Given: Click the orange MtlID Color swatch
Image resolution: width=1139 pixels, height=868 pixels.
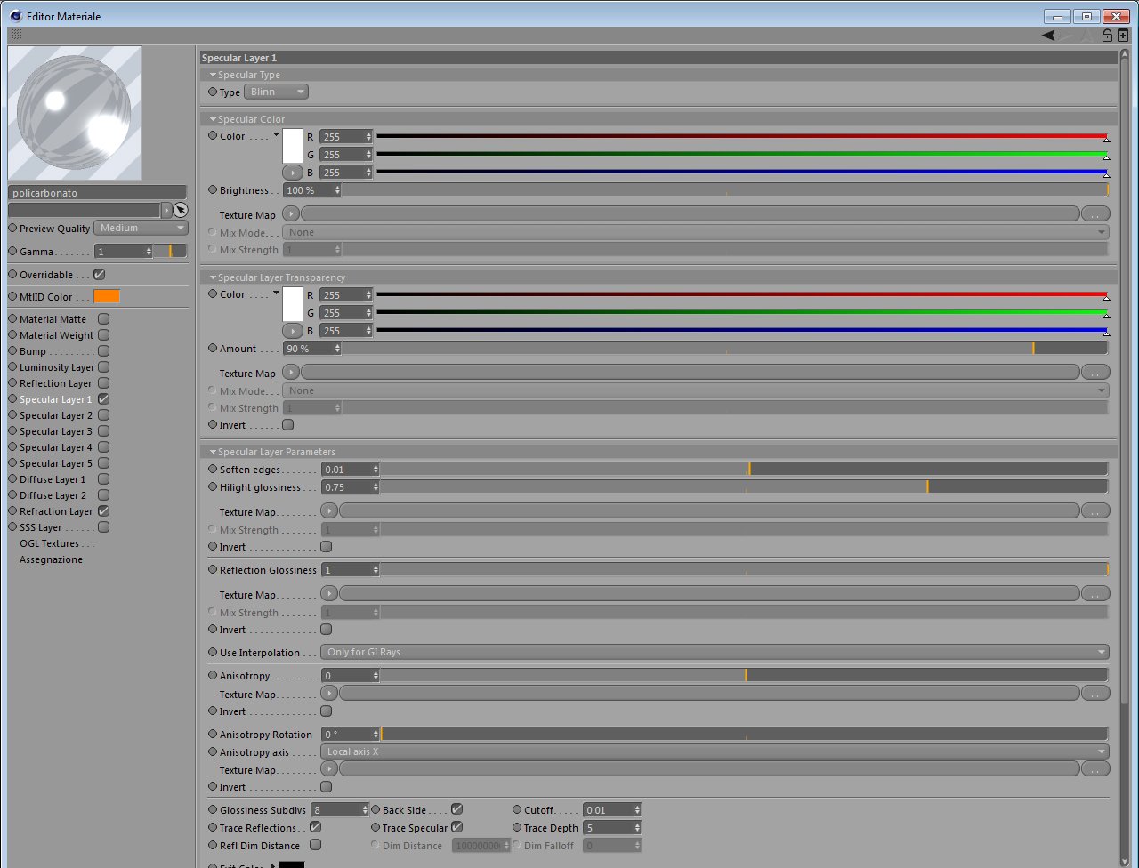Looking at the screenshot, I should click(107, 296).
